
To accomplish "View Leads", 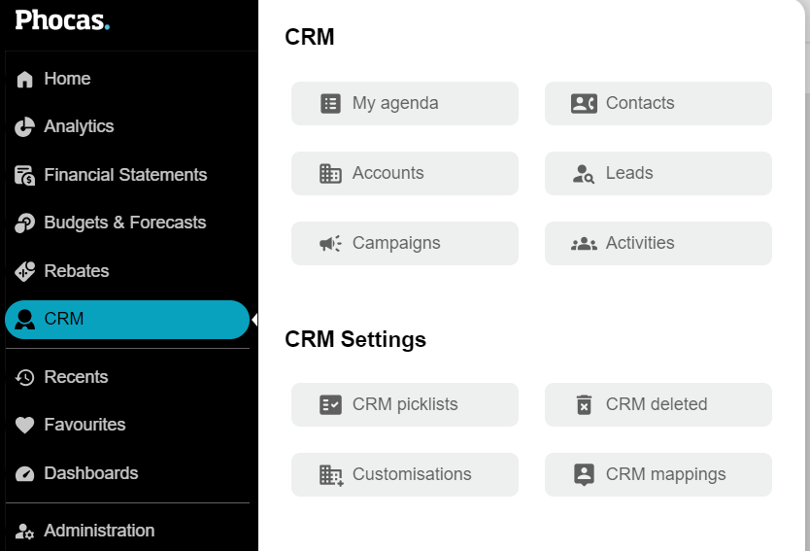I will [x=658, y=173].
